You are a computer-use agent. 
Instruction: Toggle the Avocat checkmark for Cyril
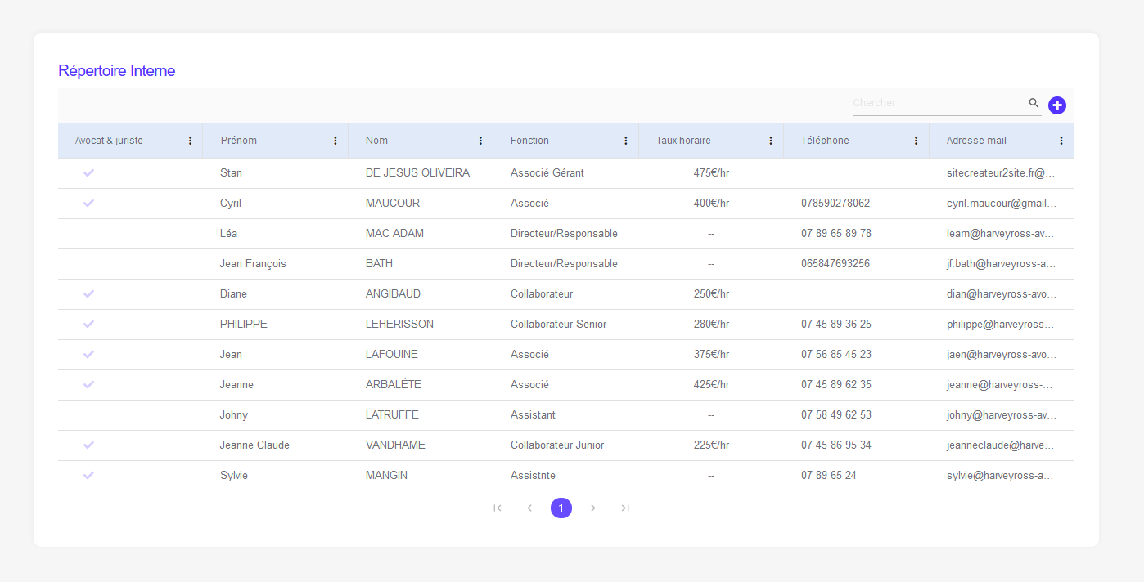tap(89, 203)
